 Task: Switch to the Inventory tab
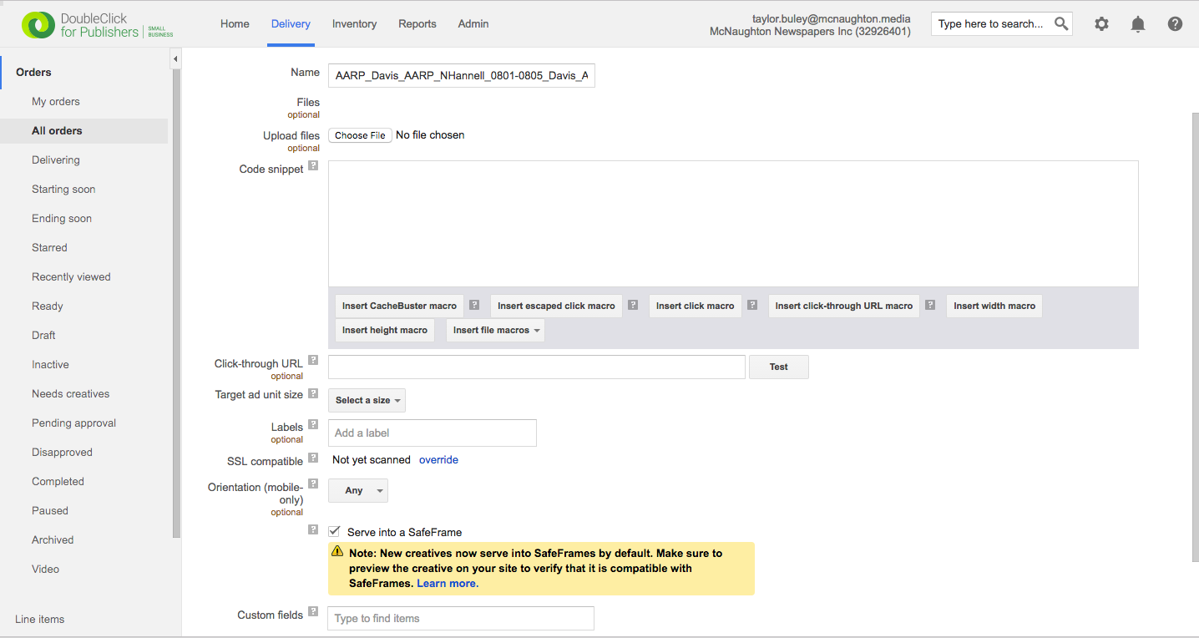354,24
